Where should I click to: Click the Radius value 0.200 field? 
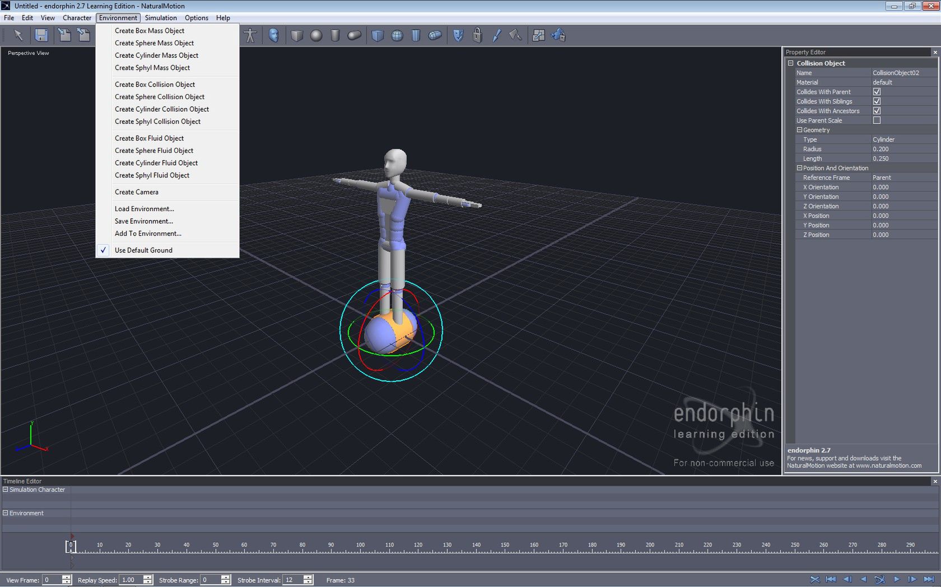click(x=904, y=149)
